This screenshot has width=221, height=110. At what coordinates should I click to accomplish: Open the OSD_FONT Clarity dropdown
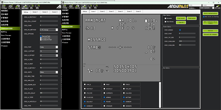(49, 47)
